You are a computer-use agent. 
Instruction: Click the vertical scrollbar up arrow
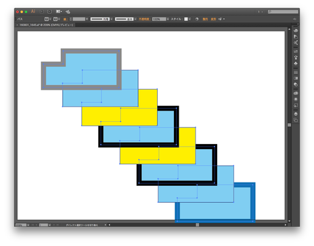289,29
